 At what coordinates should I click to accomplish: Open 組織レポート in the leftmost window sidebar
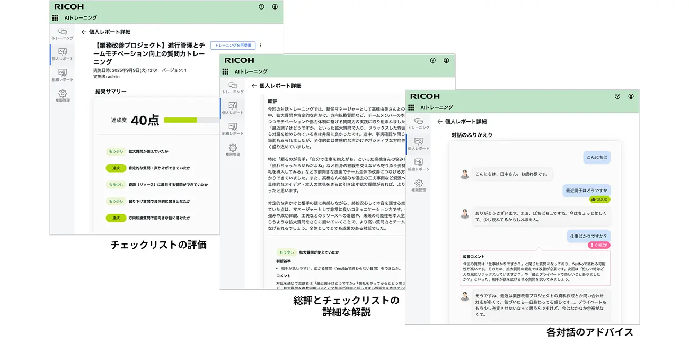click(63, 75)
